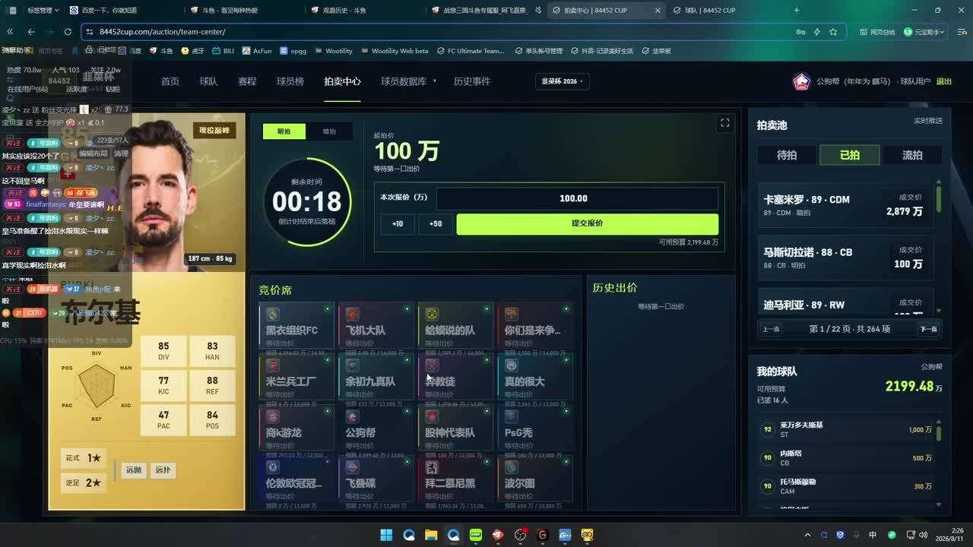This screenshot has width=973, height=547.
Task: Open 莱万多夫斯基 in my team list
Action: (x=846, y=429)
